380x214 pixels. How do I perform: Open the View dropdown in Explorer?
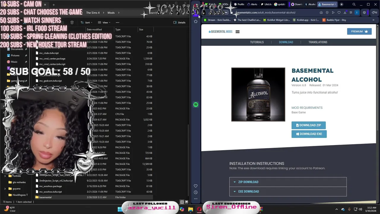point(104,22)
